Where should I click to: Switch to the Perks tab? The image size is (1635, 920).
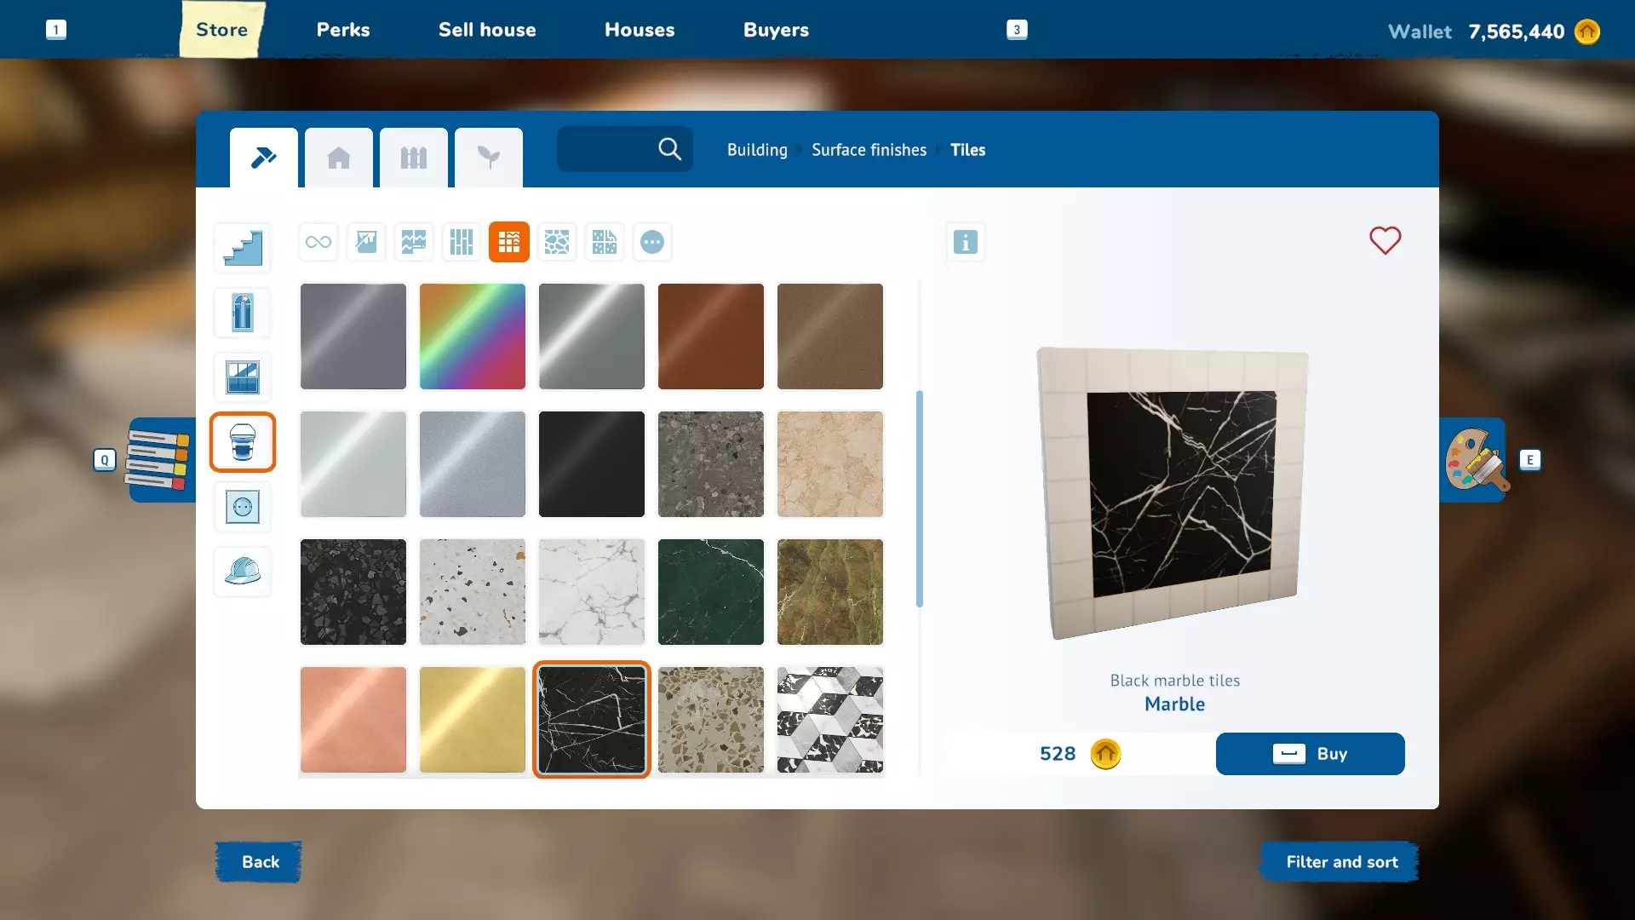point(343,30)
